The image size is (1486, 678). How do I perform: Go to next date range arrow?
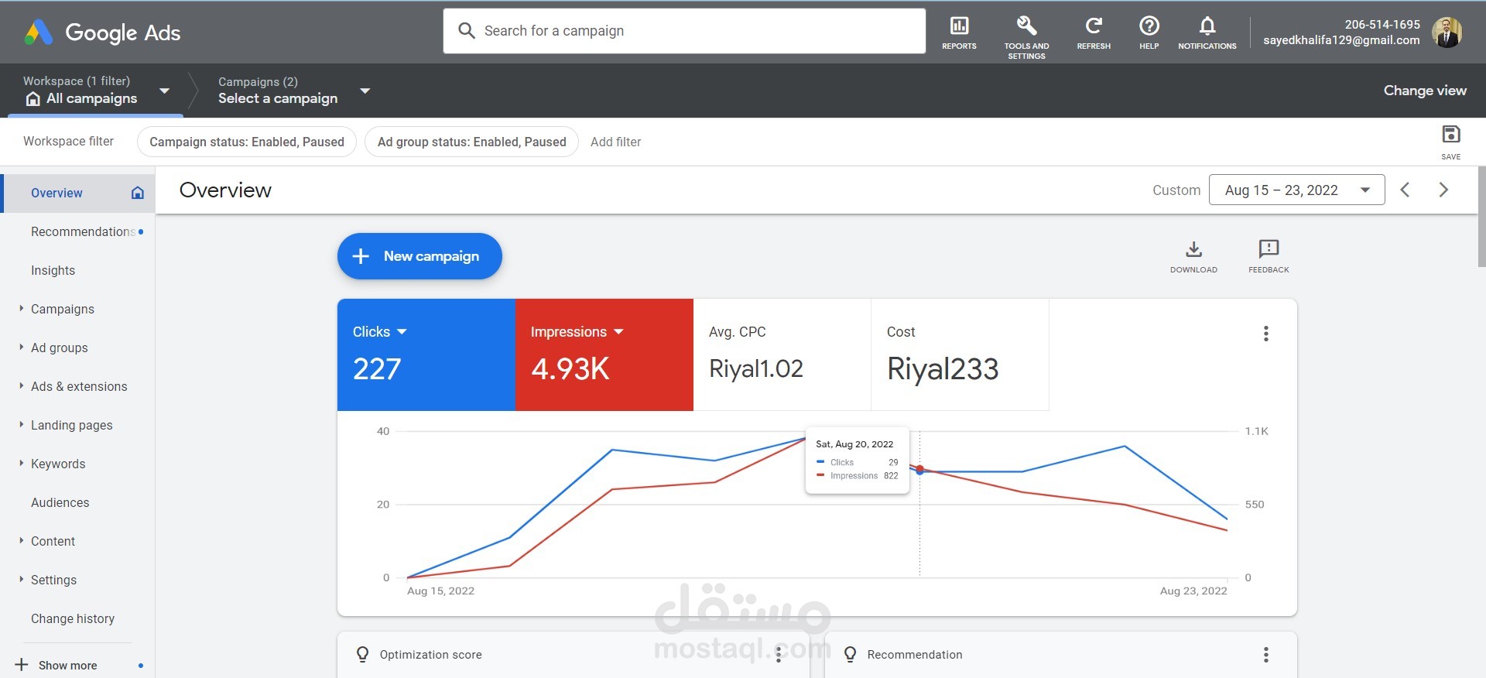pos(1443,190)
